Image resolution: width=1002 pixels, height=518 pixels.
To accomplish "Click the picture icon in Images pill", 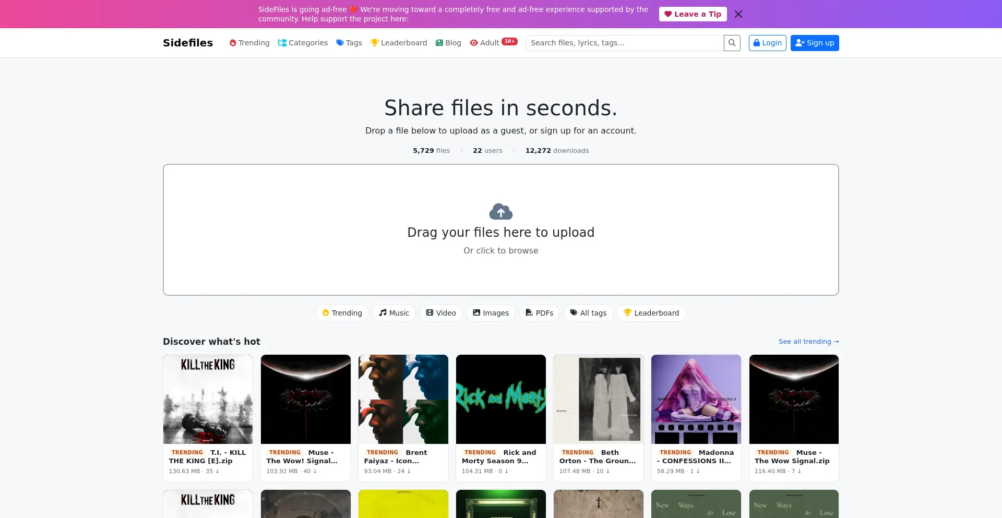I will (x=476, y=312).
